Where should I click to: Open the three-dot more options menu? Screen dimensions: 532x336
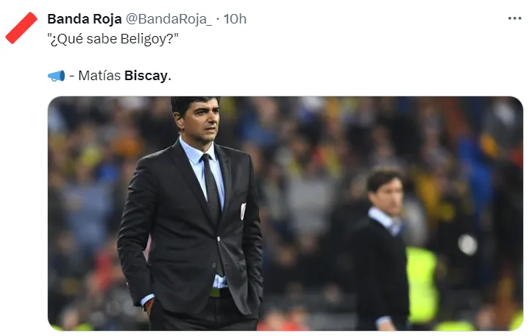(514, 18)
